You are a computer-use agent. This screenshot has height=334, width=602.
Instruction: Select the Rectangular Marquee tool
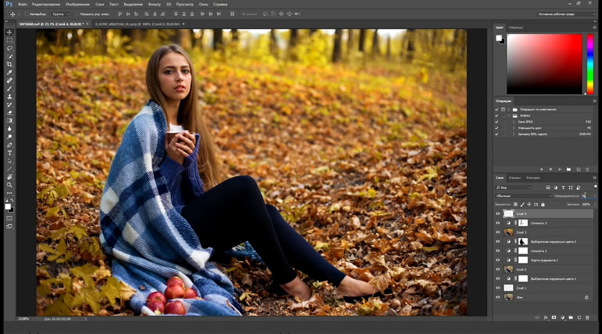point(10,40)
